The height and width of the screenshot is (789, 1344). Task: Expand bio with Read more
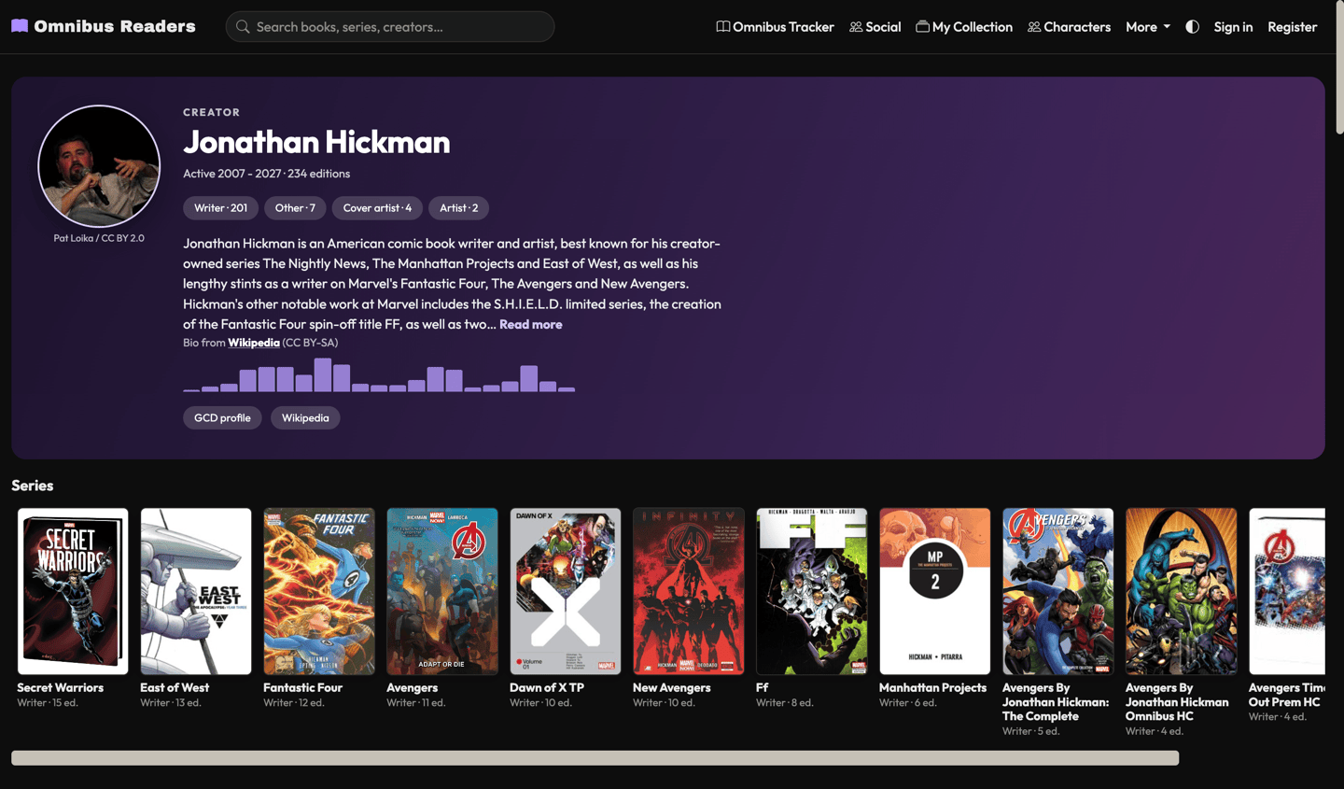tap(531, 324)
